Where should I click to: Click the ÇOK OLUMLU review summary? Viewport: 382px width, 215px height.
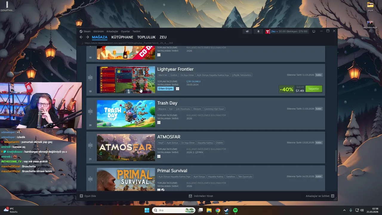[x=193, y=82]
